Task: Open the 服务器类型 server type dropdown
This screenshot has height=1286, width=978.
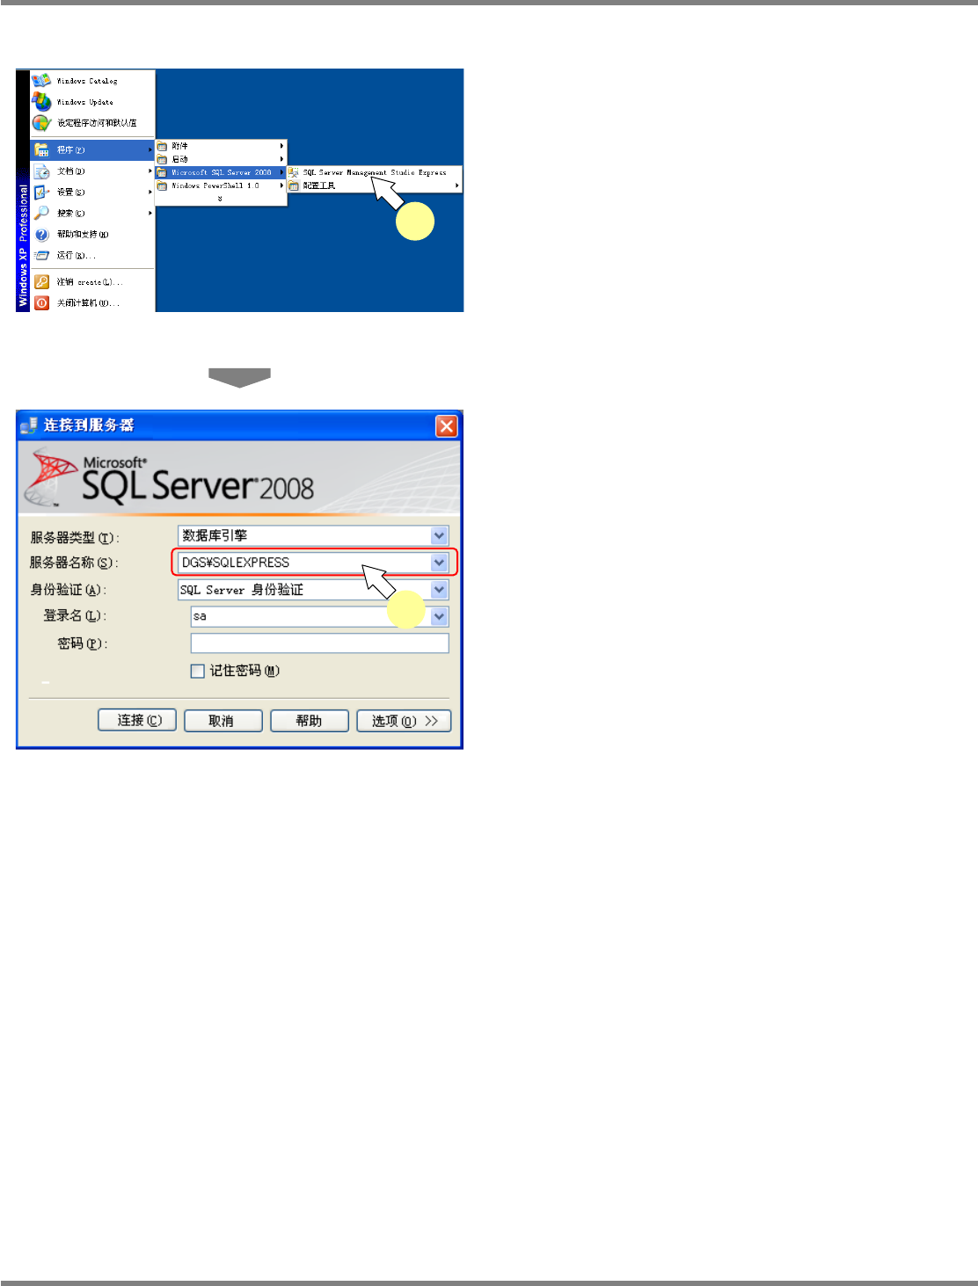Action: tap(439, 535)
